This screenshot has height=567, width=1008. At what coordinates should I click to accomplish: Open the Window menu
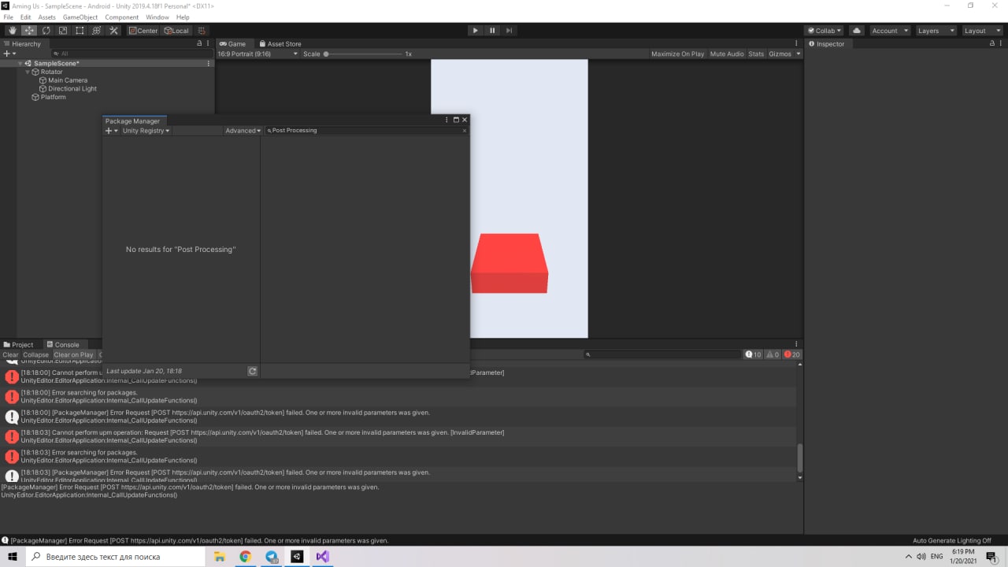tap(157, 17)
